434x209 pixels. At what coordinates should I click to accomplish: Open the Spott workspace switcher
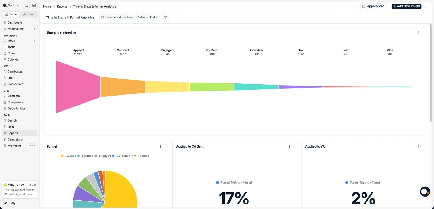coord(11,5)
